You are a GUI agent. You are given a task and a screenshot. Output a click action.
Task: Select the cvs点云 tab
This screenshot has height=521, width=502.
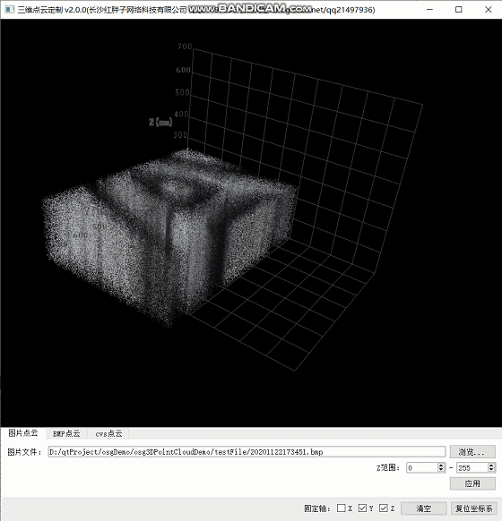pyautogui.click(x=108, y=433)
